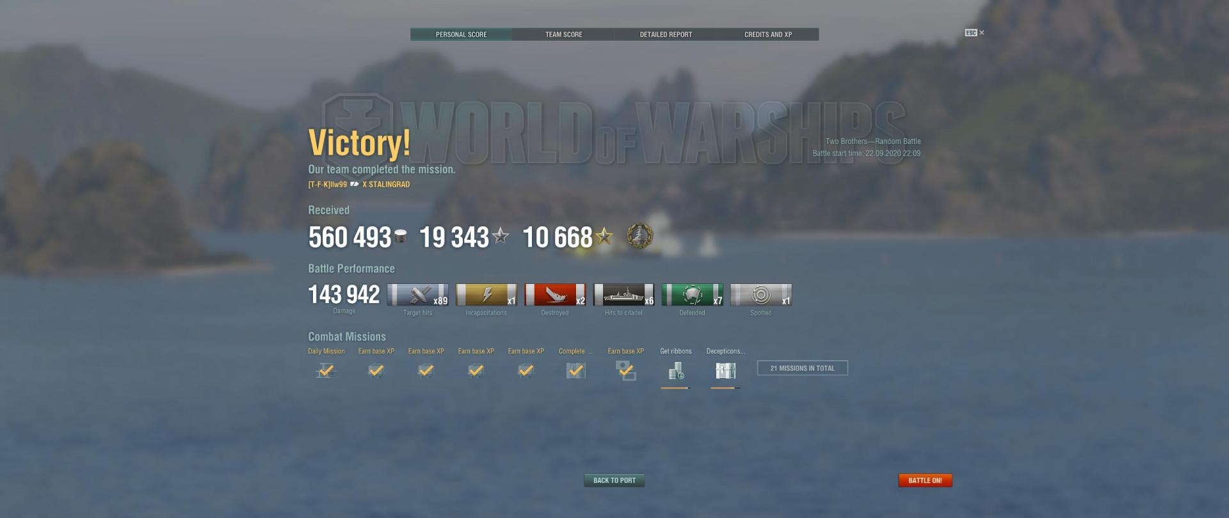1229x518 pixels.
Task: Click the Back to Port button
Action: tap(614, 480)
